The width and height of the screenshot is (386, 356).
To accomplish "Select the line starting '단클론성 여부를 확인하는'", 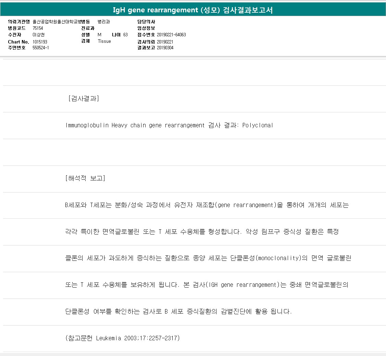I will [x=178, y=311].
